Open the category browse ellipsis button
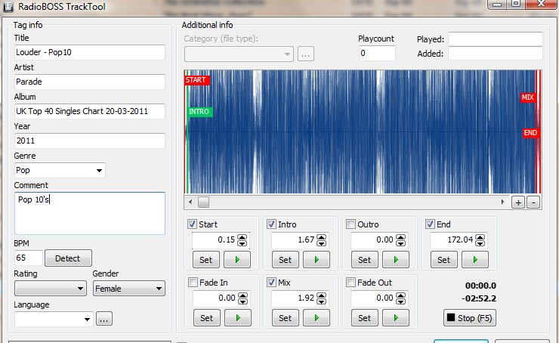This screenshot has width=559, height=343. click(x=305, y=54)
